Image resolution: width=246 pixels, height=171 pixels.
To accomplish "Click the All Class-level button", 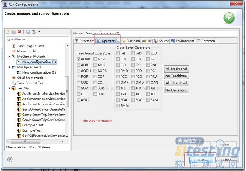I will [177, 83].
